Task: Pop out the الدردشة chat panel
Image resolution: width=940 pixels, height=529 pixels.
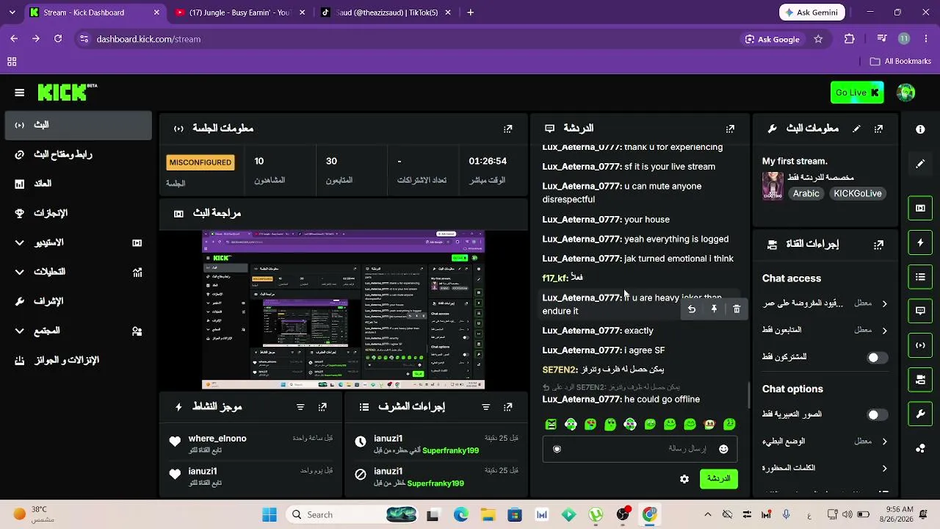Action: point(730,129)
